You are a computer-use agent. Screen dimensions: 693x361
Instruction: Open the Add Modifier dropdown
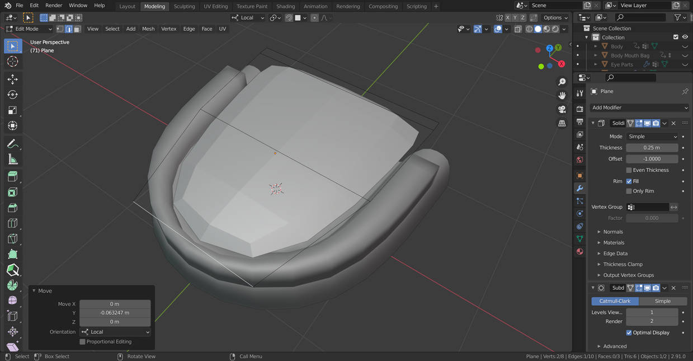(639, 107)
